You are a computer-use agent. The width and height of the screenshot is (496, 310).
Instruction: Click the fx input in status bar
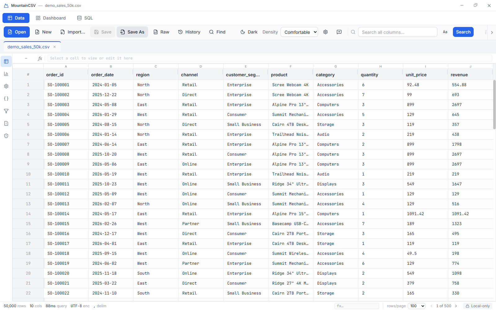(357, 306)
